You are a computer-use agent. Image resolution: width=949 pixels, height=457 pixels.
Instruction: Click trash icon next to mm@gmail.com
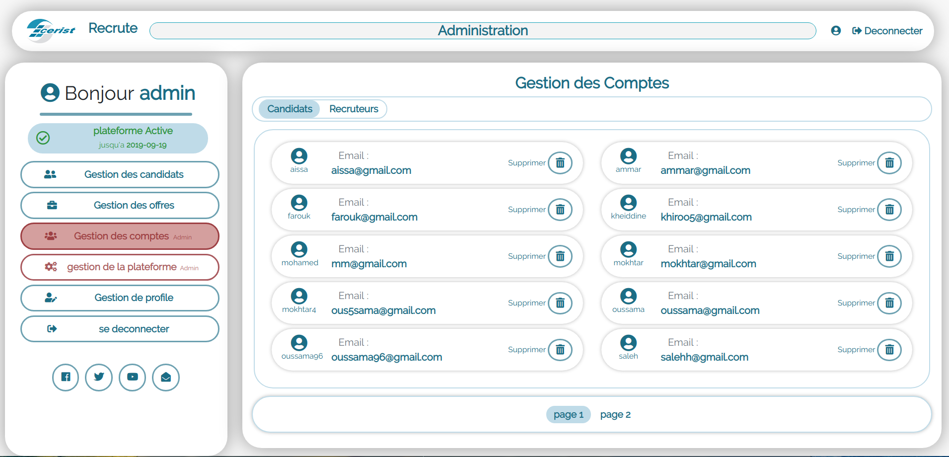click(x=560, y=256)
